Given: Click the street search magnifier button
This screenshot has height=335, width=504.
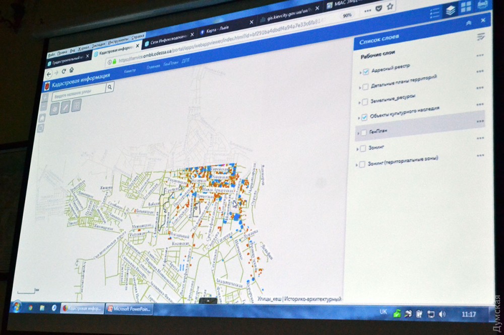Looking at the screenshot, I should click(x=110, y=87).
